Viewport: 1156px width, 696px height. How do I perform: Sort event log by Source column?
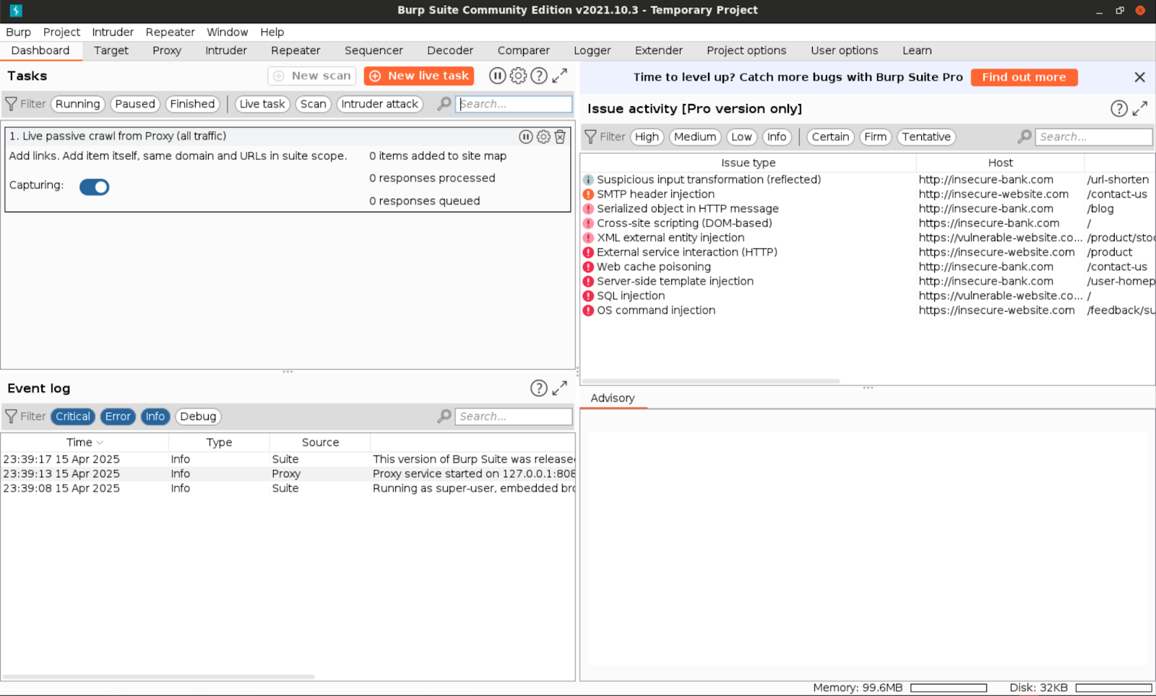point(320,443)
